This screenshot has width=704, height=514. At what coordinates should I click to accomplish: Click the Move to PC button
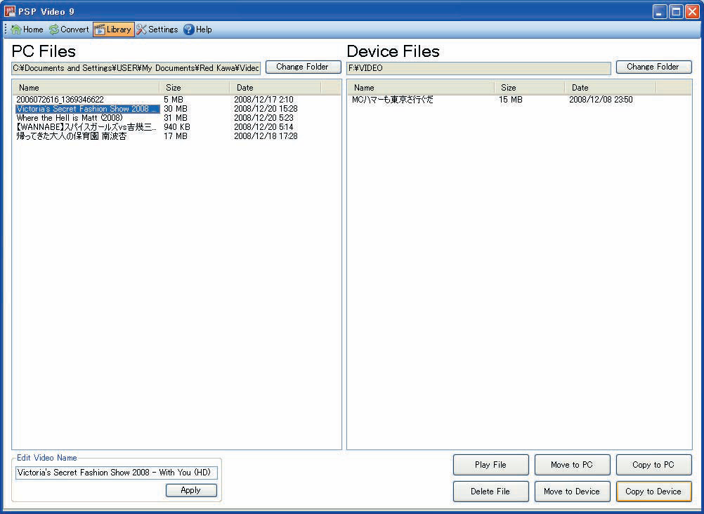(x=573, y=465)
